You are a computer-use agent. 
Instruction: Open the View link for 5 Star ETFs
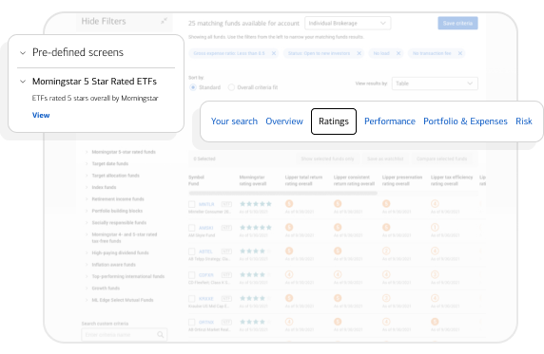tap(41, 115)
